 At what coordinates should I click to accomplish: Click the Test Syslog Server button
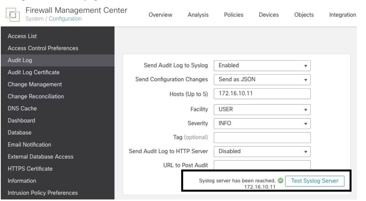pos(315,181)
